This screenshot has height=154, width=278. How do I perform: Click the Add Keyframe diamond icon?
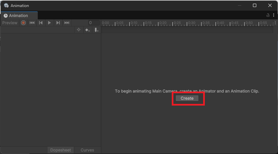(88, 30)
